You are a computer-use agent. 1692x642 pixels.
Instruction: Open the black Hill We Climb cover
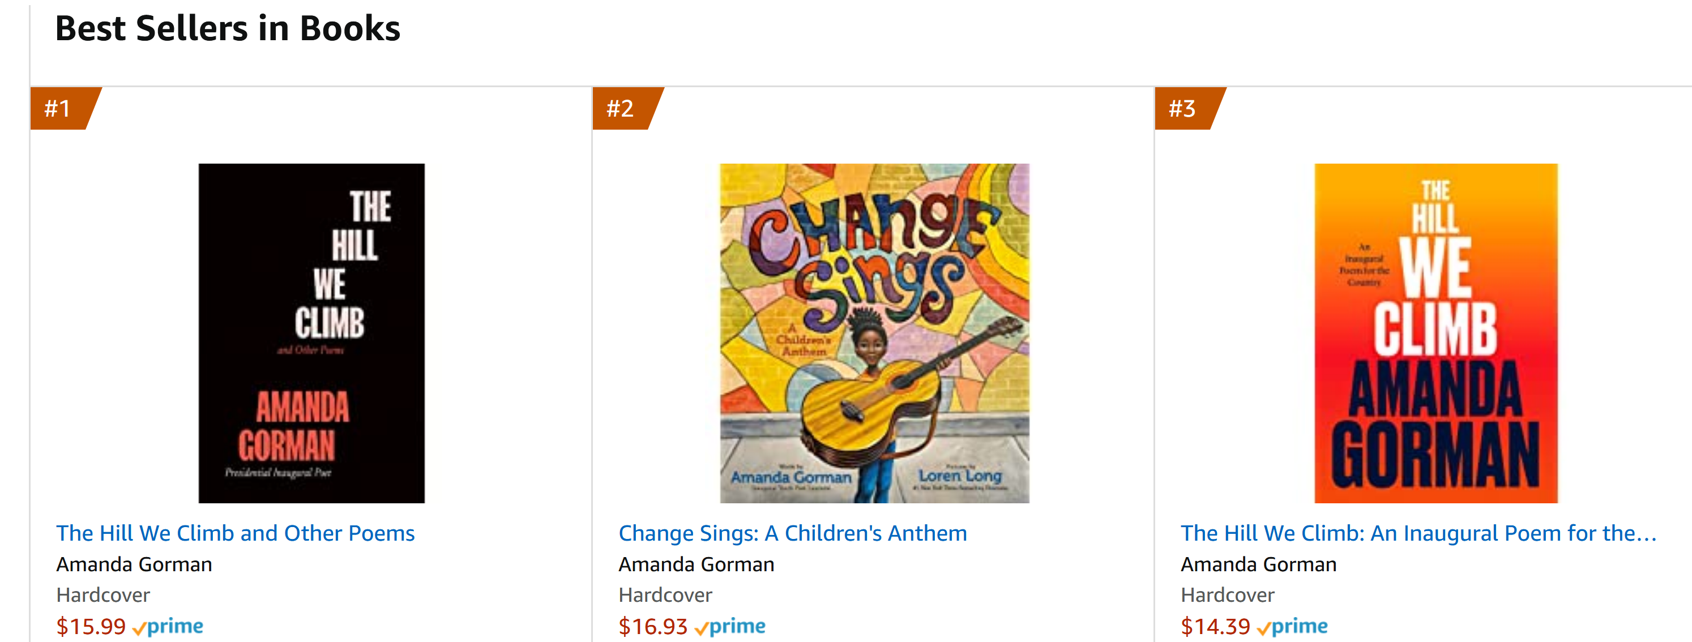(311, 333)
